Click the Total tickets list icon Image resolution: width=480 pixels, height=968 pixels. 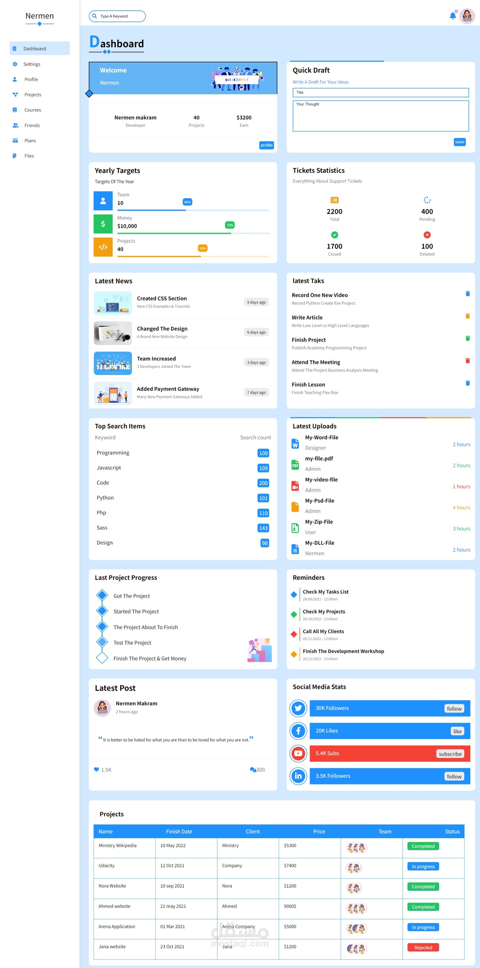[334, 200]
